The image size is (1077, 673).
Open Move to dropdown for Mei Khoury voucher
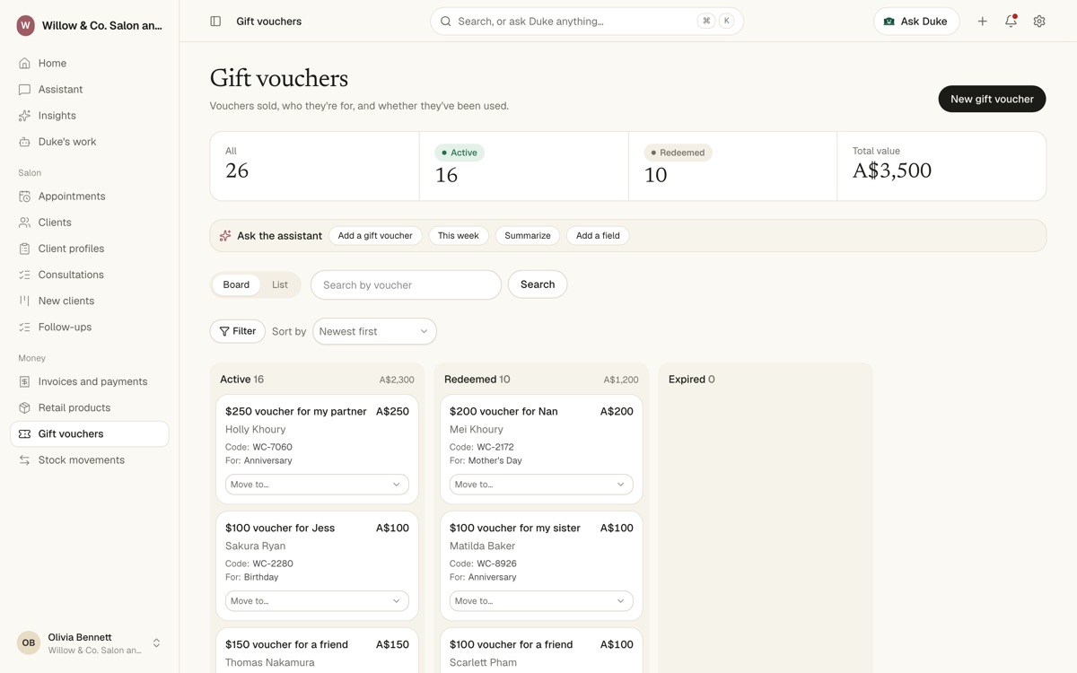[541, 485]
